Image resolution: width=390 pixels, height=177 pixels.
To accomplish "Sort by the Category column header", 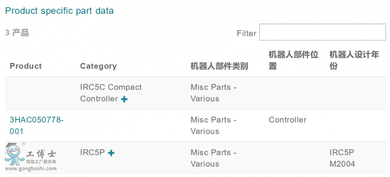I will pyautogui.click(x=98, y=66).
